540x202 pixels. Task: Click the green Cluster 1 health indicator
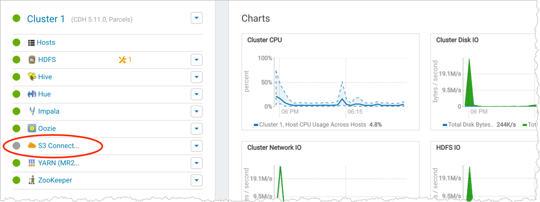point(16,18)
